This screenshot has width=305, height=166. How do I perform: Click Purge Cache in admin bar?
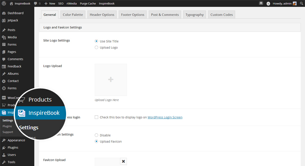click(88, 4)
